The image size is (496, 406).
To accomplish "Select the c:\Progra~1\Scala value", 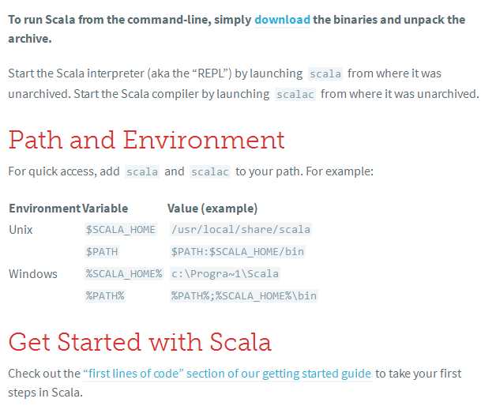I will coord(224,274).
